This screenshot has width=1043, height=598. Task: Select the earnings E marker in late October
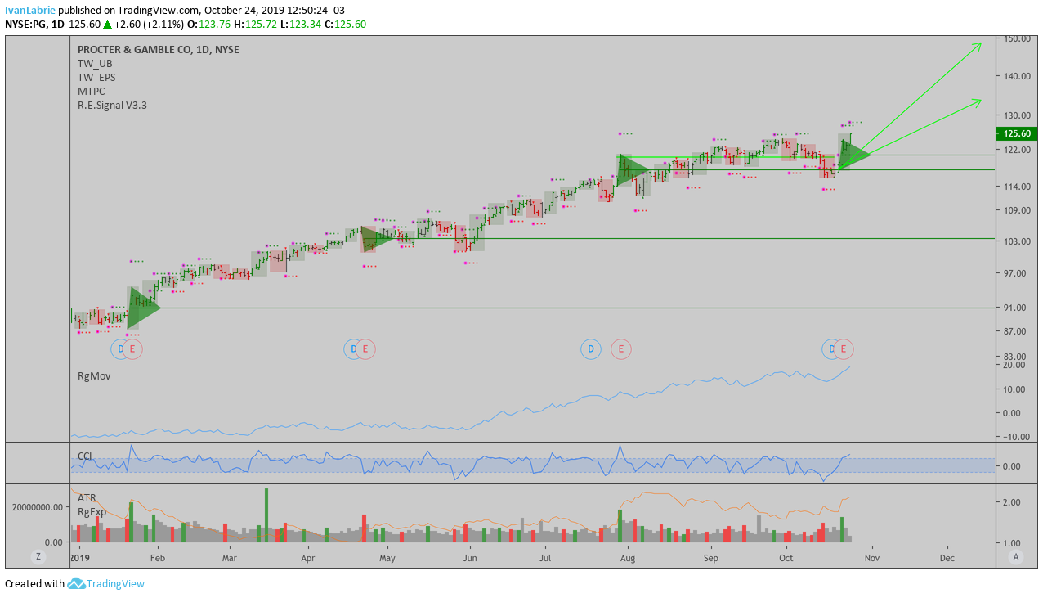844,349
